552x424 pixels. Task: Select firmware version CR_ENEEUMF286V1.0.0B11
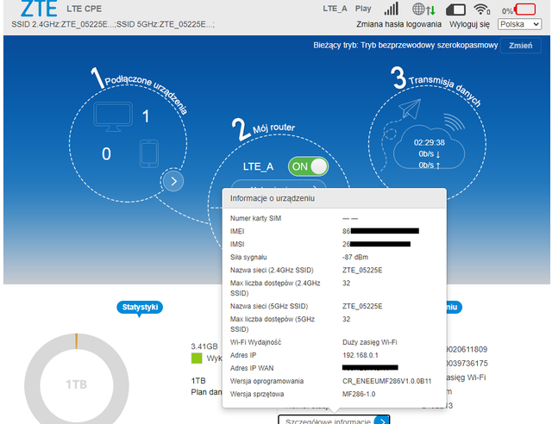pyautogui.click(x=387, y=381)
